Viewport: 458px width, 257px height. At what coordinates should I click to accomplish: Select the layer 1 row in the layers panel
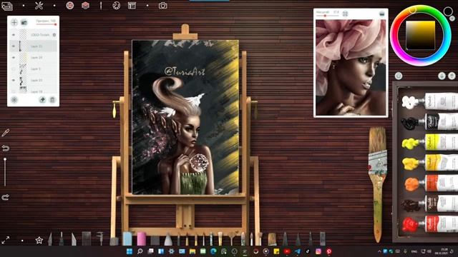(x=33, y=69)
